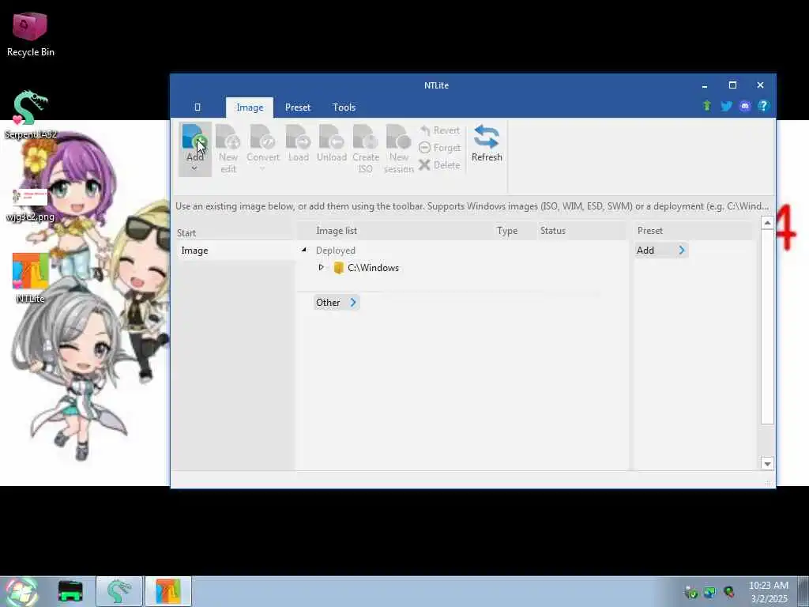Click the scrollbar down arrow
Viewport: 809px width, 607px height.
767,463
